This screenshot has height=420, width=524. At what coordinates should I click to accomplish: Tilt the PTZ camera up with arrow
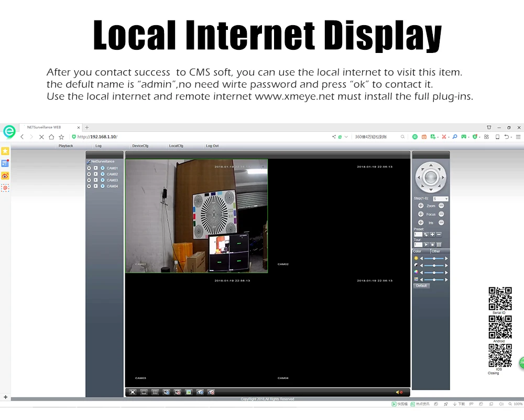(431, 165)
